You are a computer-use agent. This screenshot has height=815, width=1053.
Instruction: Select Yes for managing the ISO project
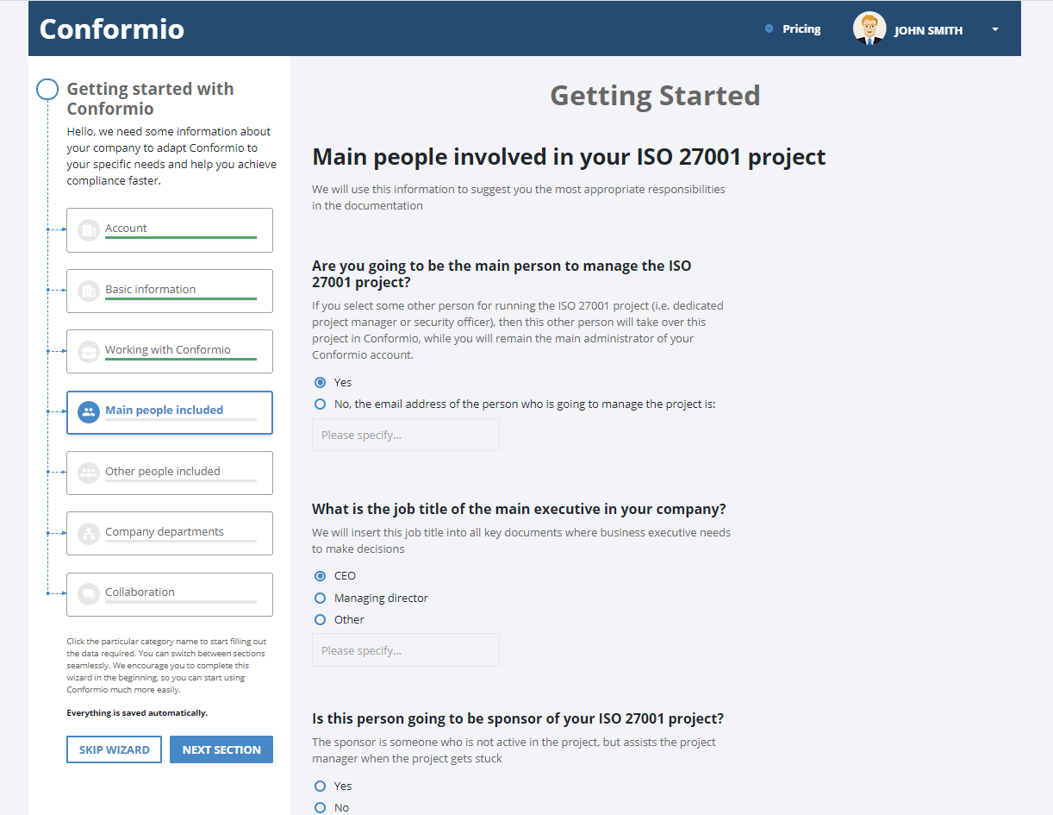(x=321, y=382)
